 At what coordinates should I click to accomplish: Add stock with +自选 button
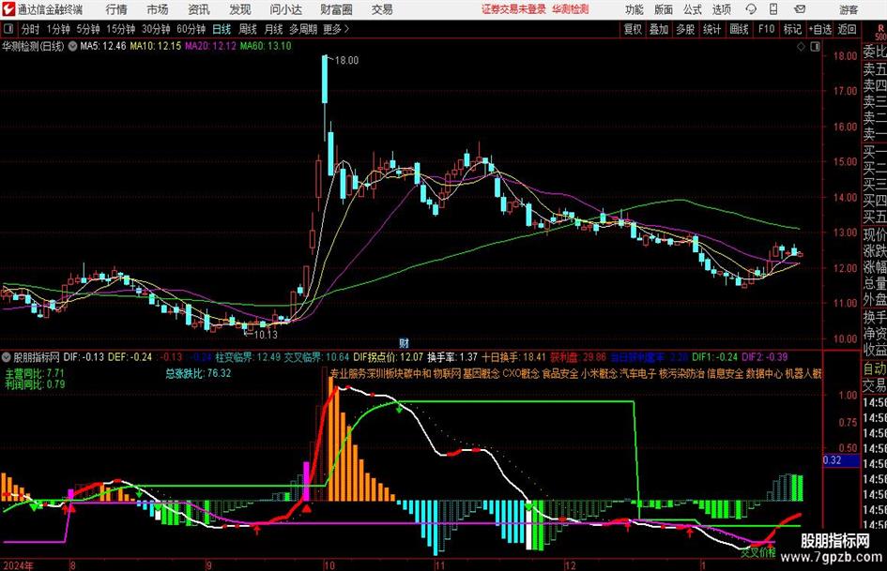819,29
